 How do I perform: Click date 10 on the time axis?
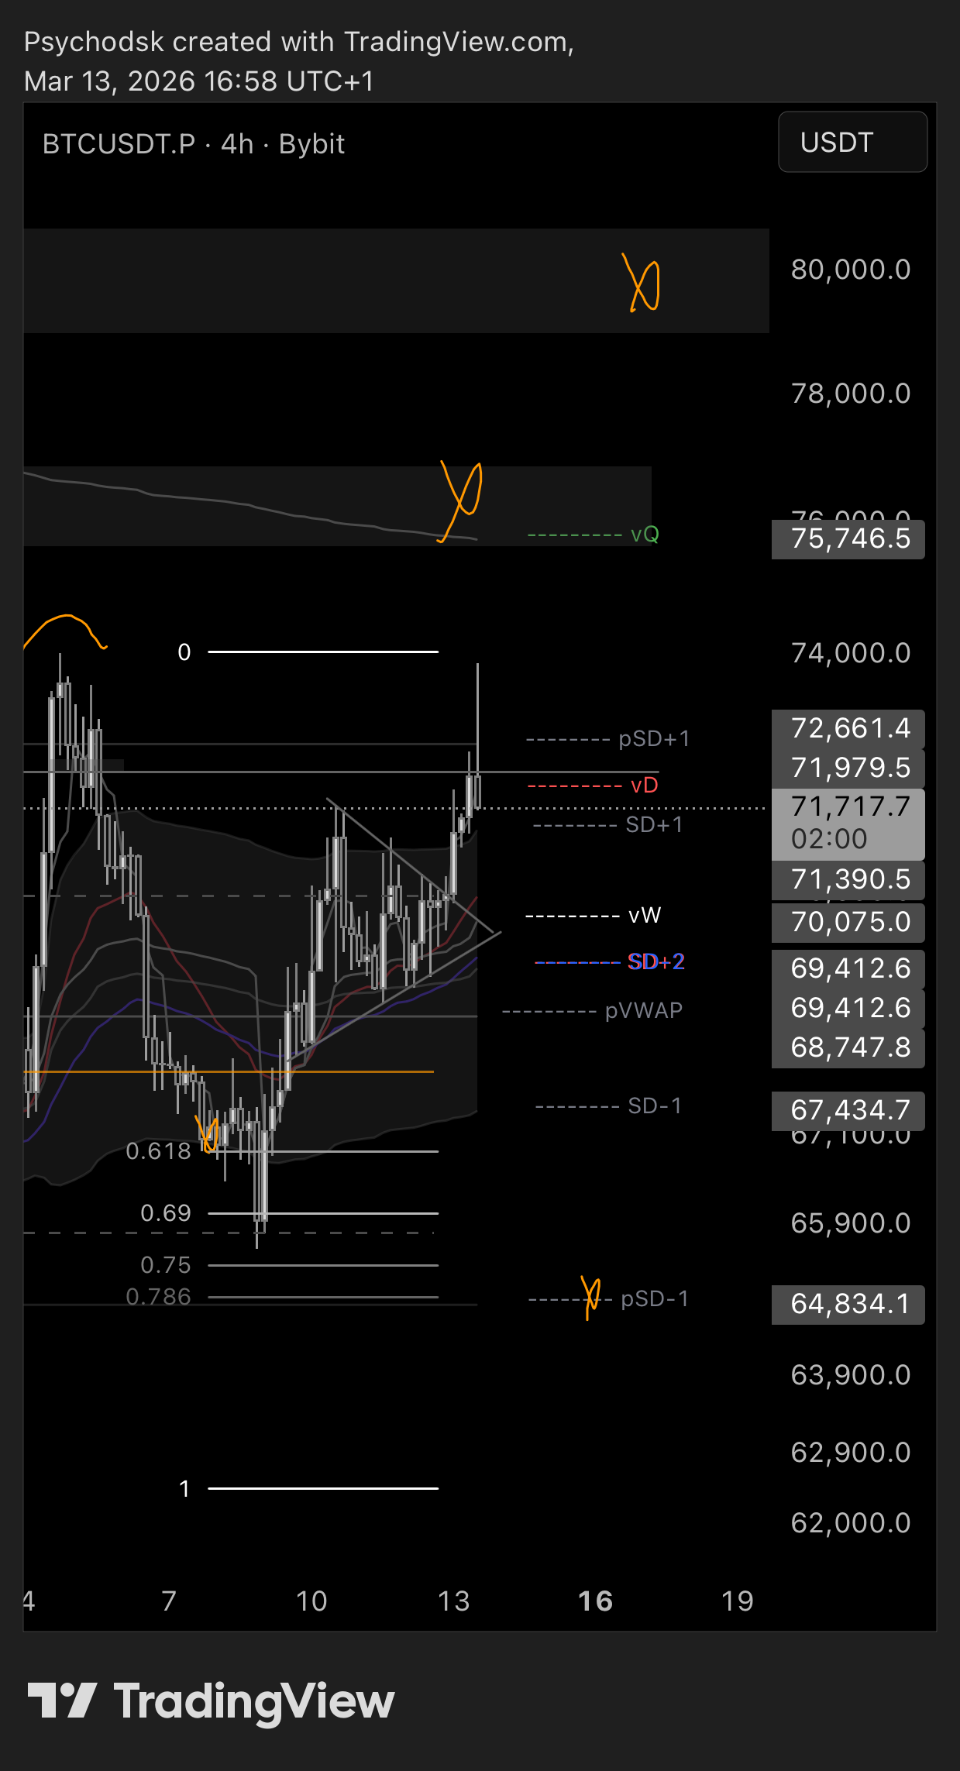point(311,1601)
